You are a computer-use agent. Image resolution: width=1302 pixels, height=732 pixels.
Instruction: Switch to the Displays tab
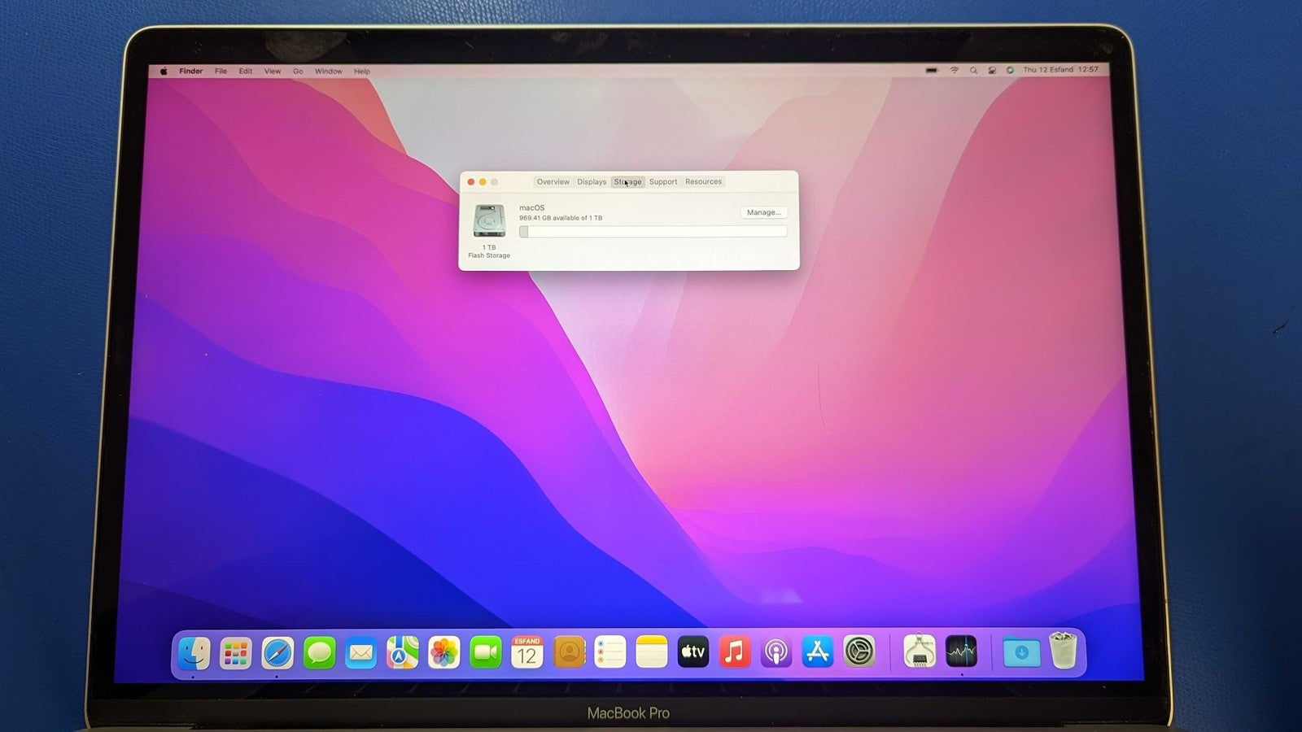(x=592, y=181)
